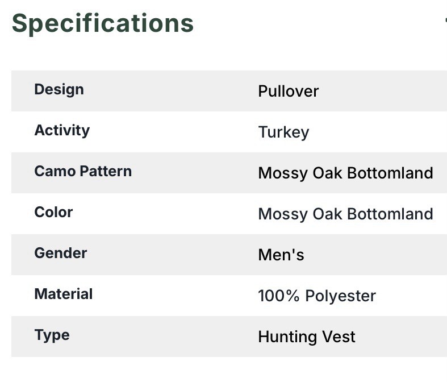Select the Gender label

pos(61,254)
